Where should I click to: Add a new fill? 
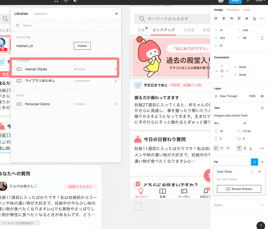pyautogui.click(x=262, y=162)
